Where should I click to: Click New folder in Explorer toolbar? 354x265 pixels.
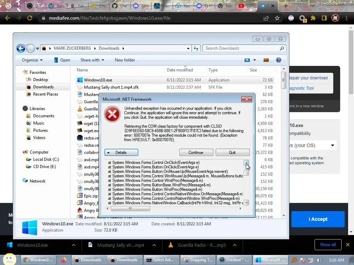124,60
